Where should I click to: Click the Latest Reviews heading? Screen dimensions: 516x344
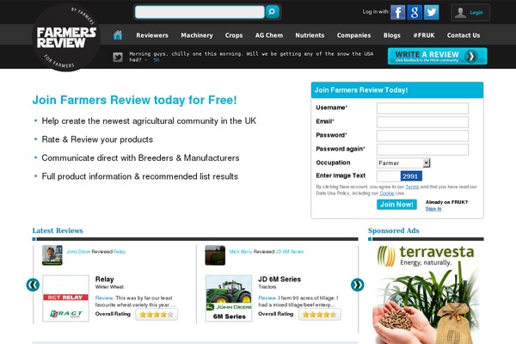click(x=58, y=230)
